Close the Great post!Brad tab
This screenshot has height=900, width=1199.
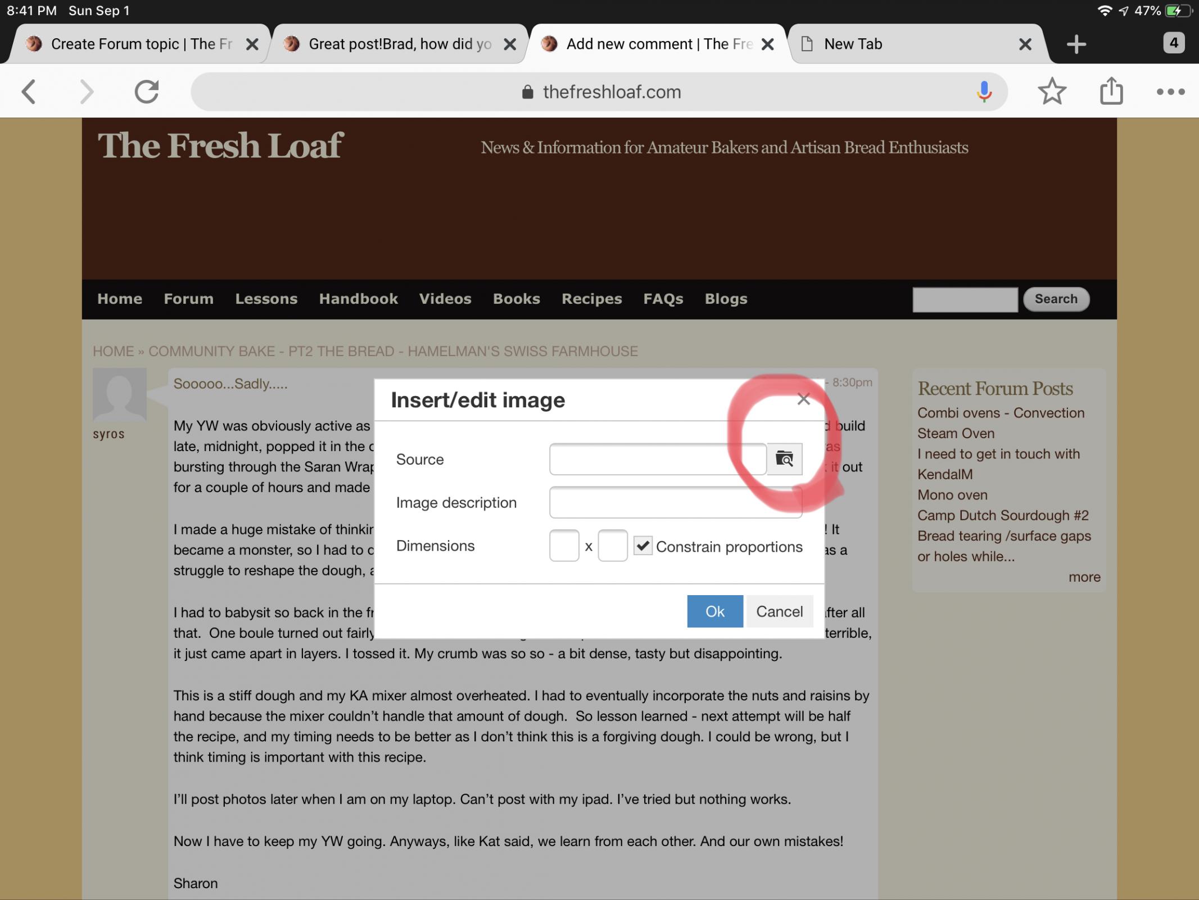click(510, 44)
